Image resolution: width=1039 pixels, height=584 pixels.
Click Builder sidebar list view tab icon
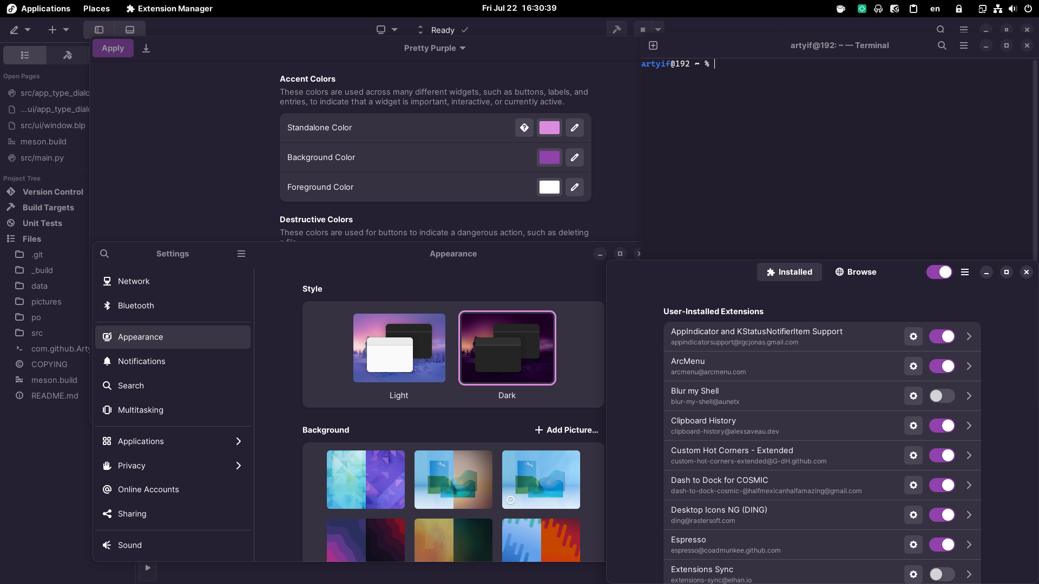point(25,55)
